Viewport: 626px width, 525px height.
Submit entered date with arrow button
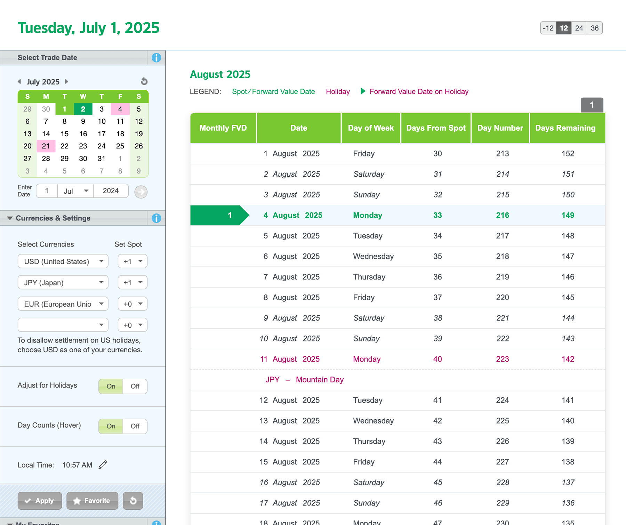click(x=141, y=192)
